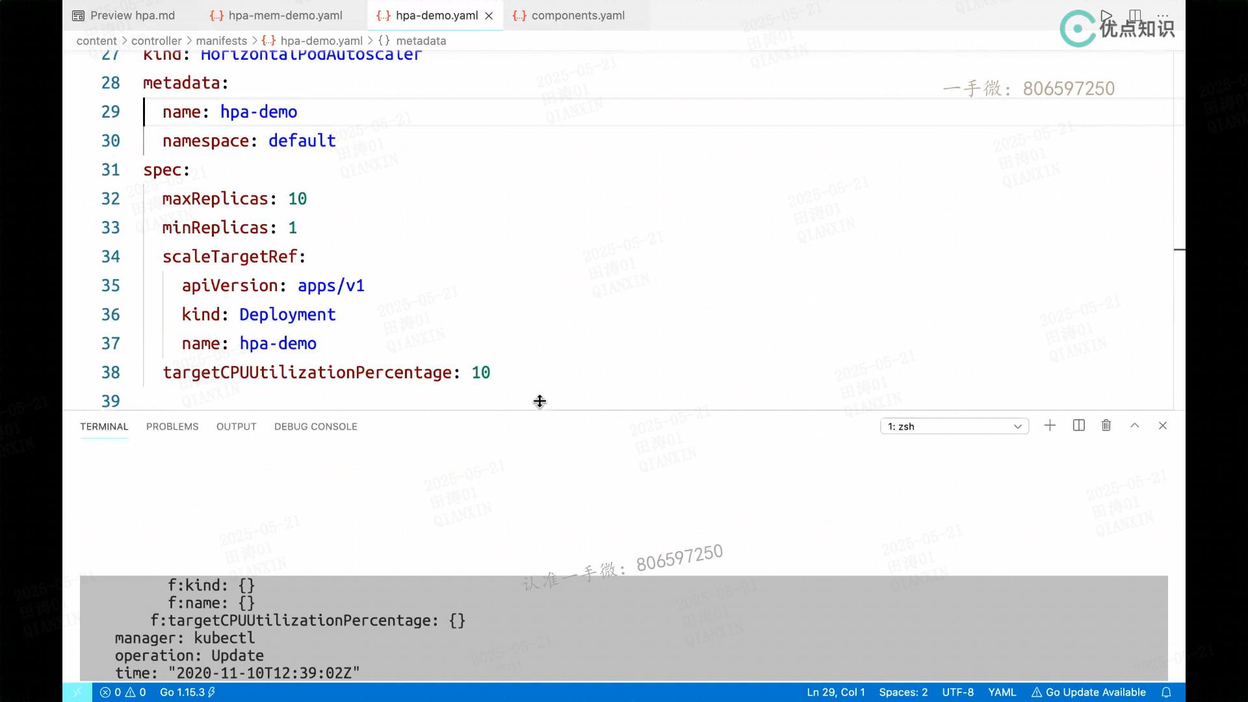1248x702 pixels.
Task: Switch to hpa-mem-demo.yaml tab
Action: pos(285,16)
